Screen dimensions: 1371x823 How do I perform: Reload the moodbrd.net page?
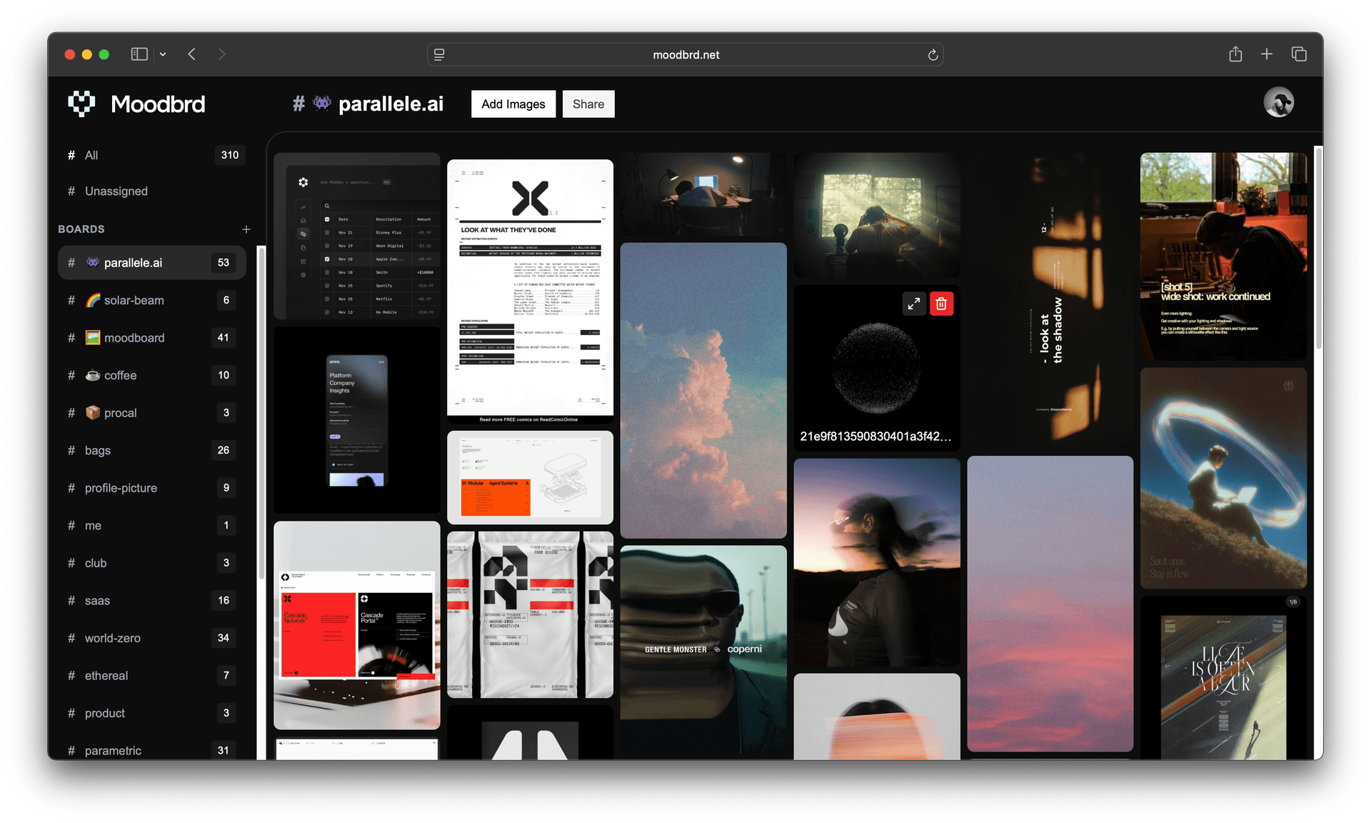pyautogui.click(x=933, y=54)
